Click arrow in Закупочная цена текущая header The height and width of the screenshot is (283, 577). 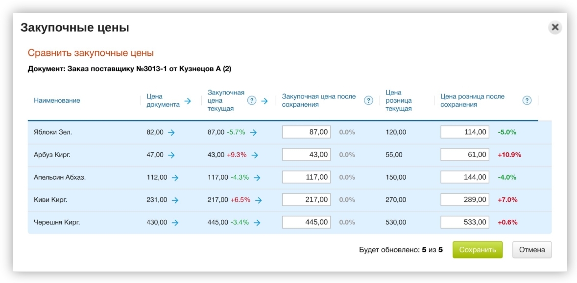click(x=264, y=101)
